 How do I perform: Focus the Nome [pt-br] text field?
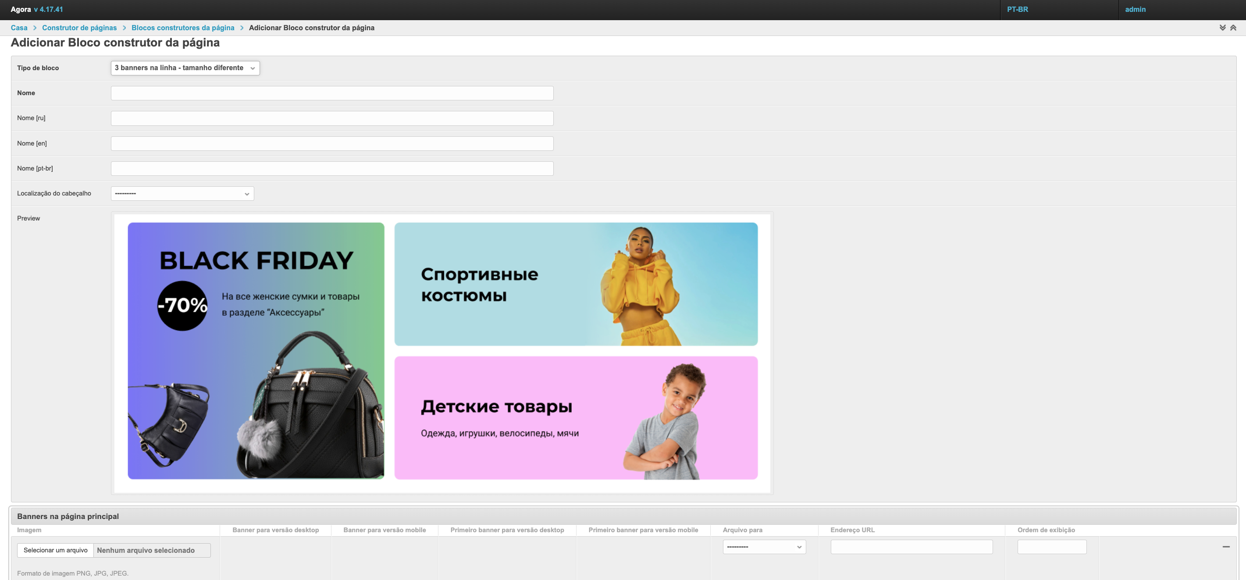point(332,169)
